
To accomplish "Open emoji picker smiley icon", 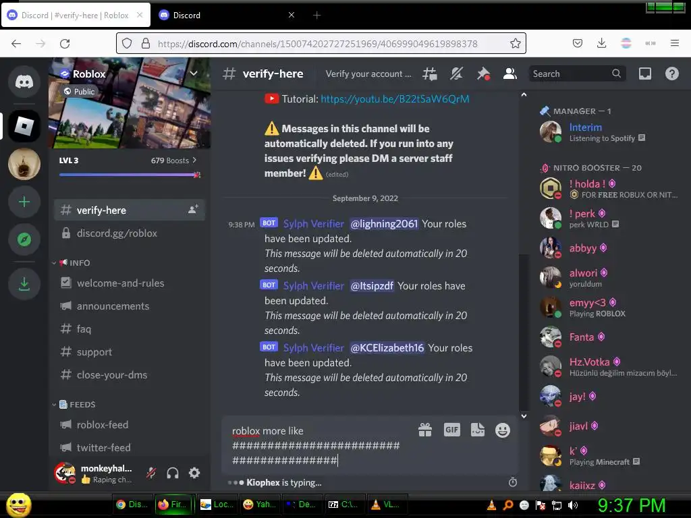I will tap(502, 430).
